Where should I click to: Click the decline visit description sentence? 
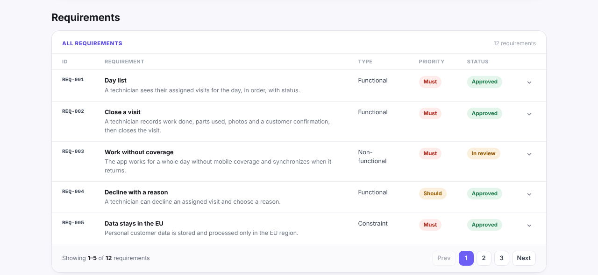(x=192, y=202)
